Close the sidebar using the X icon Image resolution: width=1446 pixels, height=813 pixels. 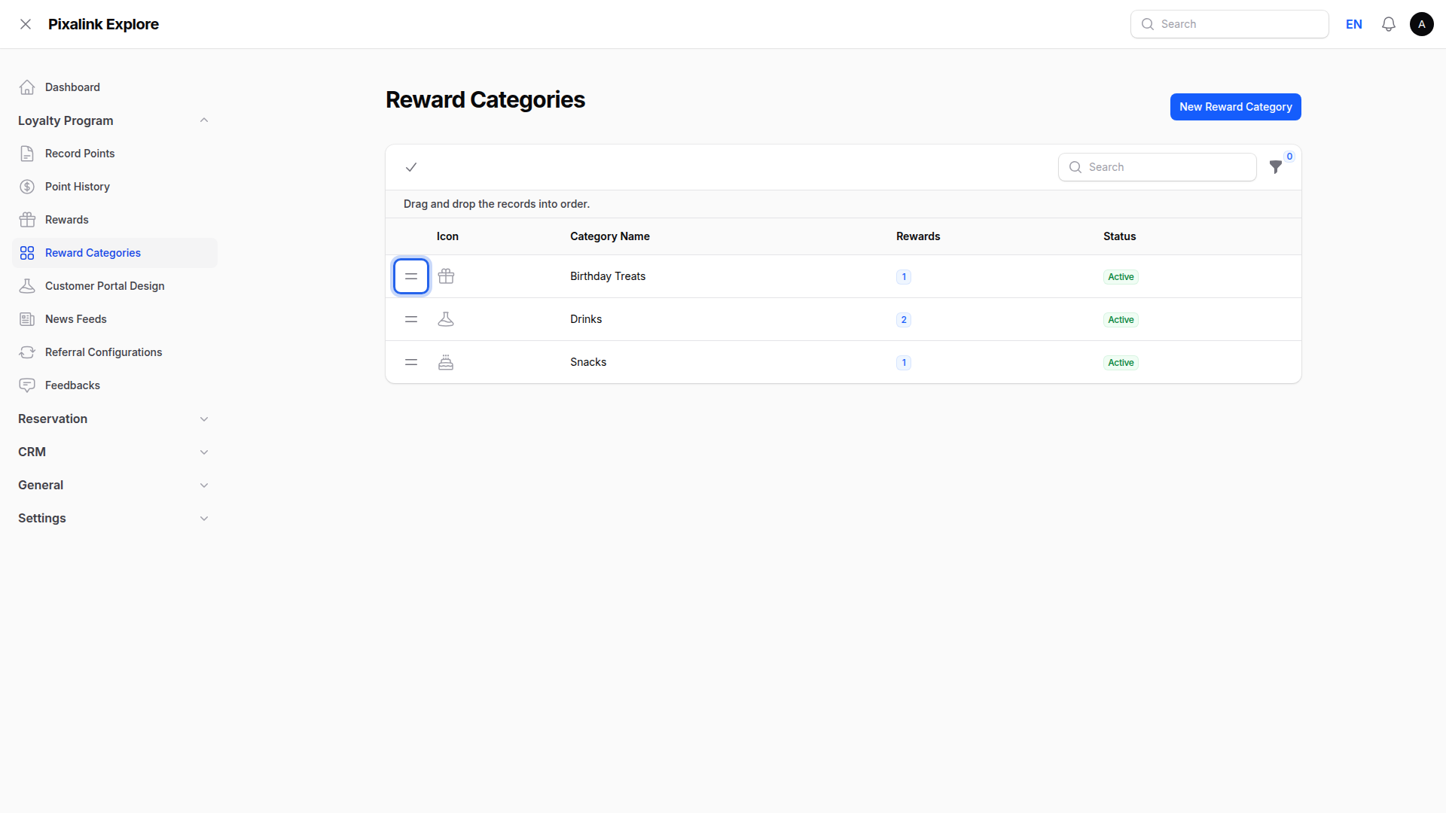[26, 24]
